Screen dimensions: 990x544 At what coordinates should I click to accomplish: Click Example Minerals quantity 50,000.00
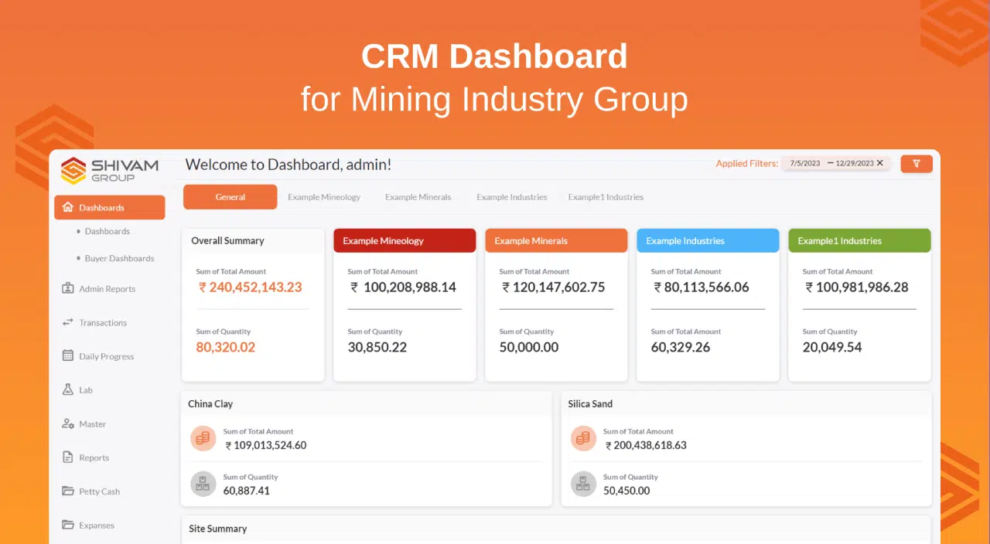[528, 347]
